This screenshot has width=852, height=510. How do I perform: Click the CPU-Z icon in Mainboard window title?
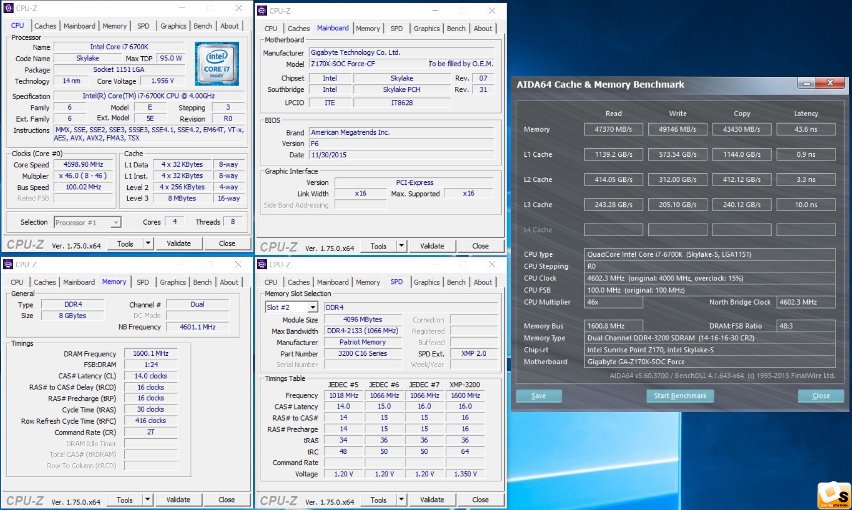262,11
